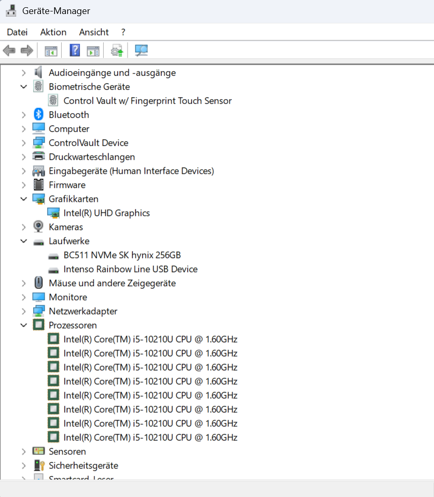Click the mouse icon beside Mäuse und andere Zeigegeräte
The image size is (434, 497).
[38, 283]
